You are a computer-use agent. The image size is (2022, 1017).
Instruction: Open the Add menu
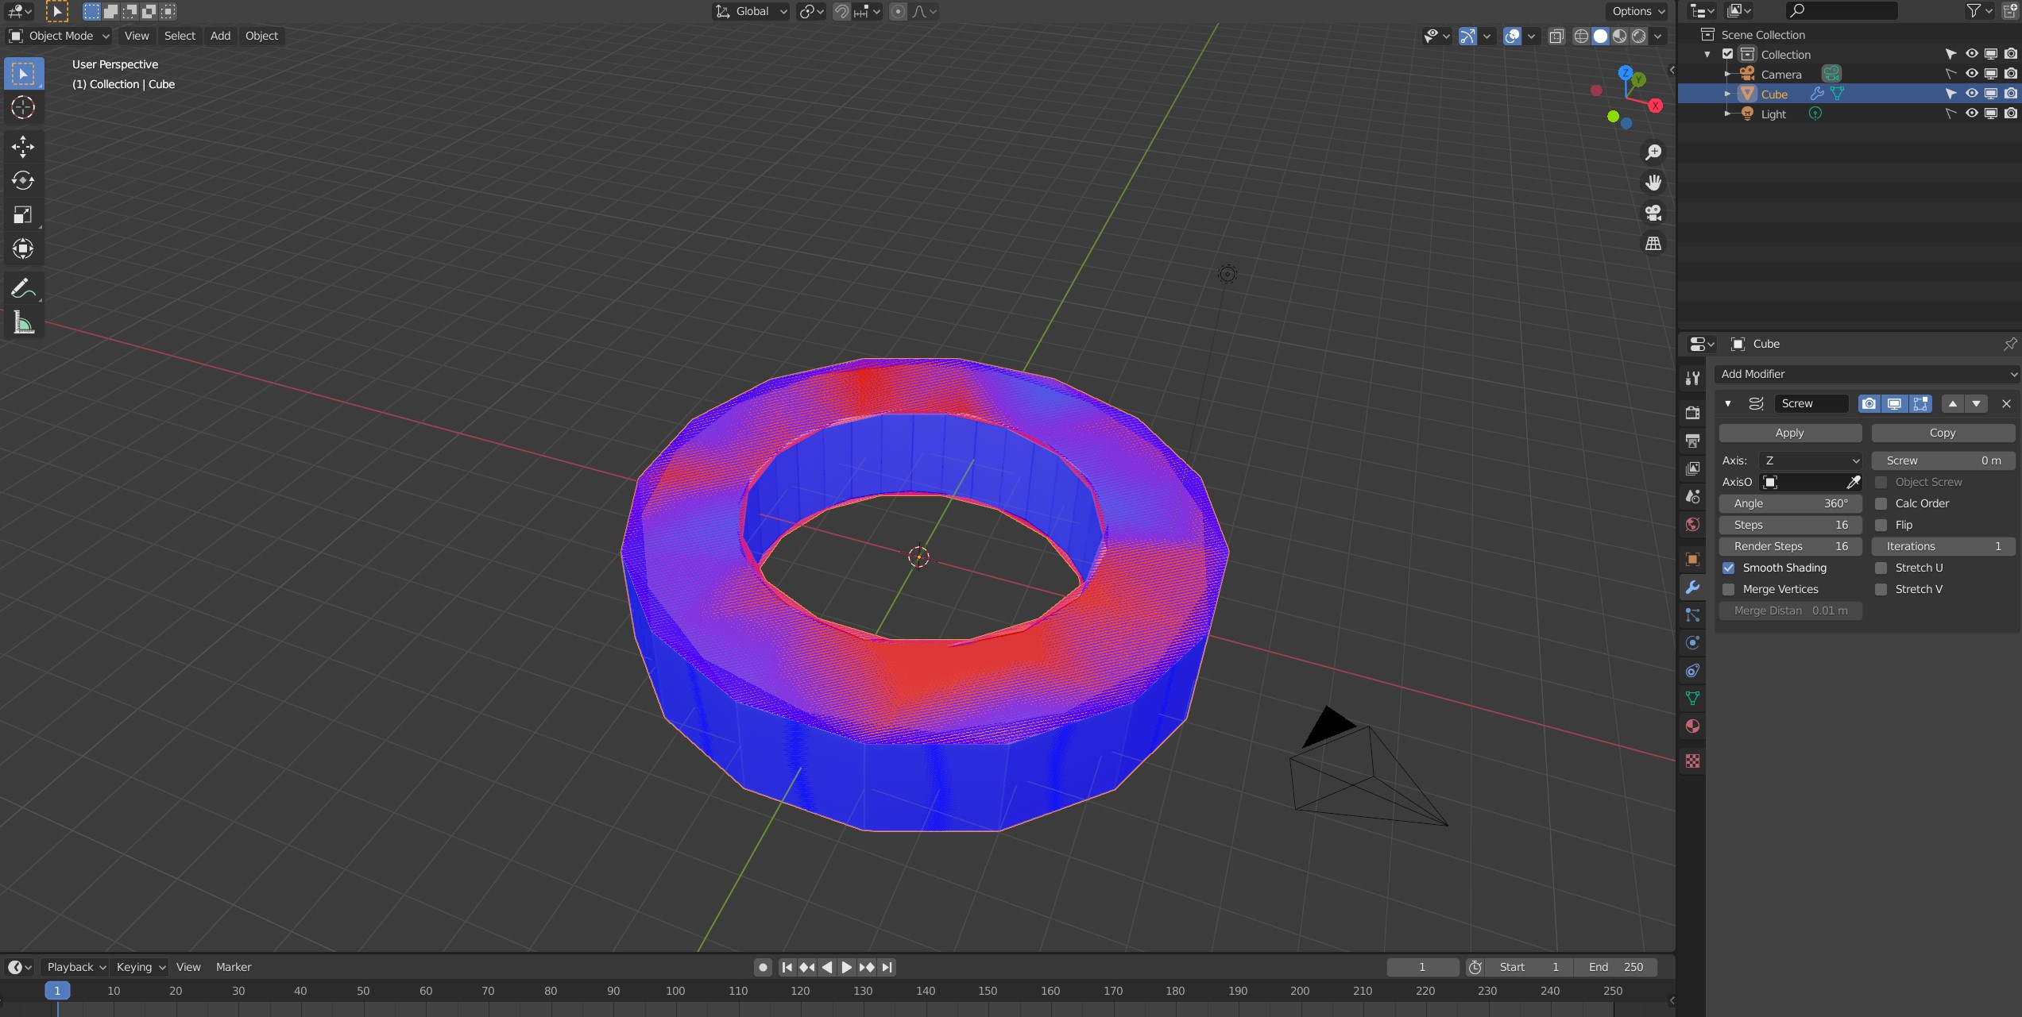220,36
